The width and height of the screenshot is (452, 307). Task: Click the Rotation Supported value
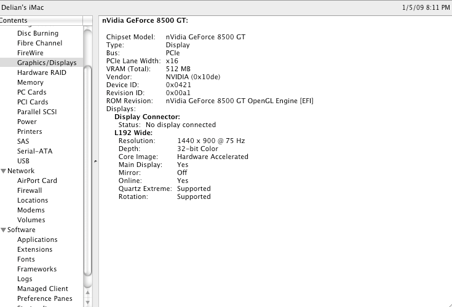click(x=194, y=197)
